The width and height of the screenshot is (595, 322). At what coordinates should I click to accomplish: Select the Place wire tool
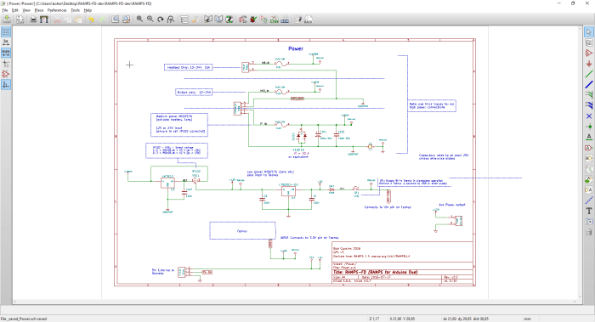(x=588, y=74)
